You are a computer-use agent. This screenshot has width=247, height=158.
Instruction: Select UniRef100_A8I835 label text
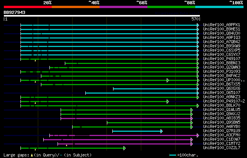[x=222, y=118]
